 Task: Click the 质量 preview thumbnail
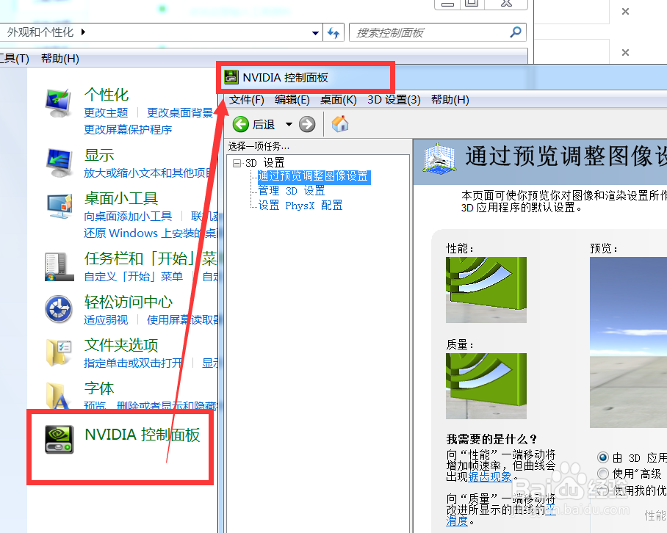click(x=486, y=386)
